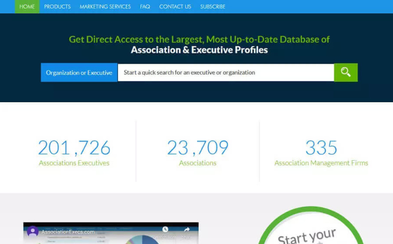393x244 pixels.
Task: Focus the quick search input field
Action: (x=226, y=73)
